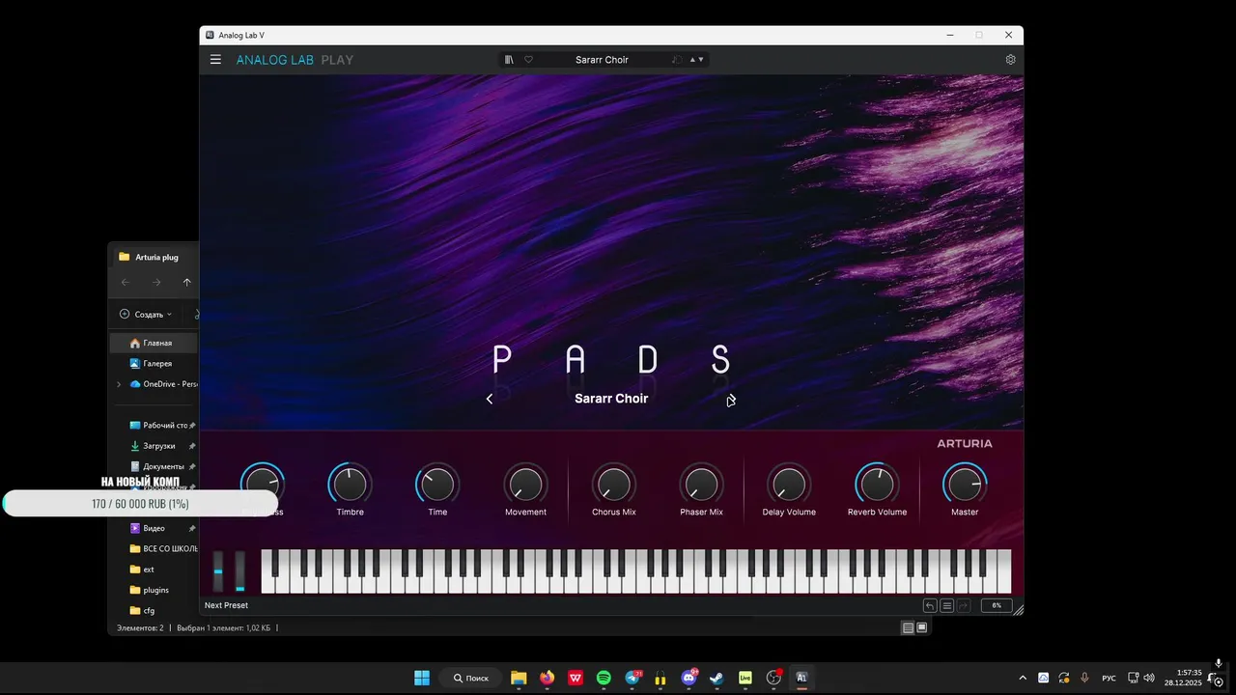Open OBS Studio from taskbar

click(773, 678)
